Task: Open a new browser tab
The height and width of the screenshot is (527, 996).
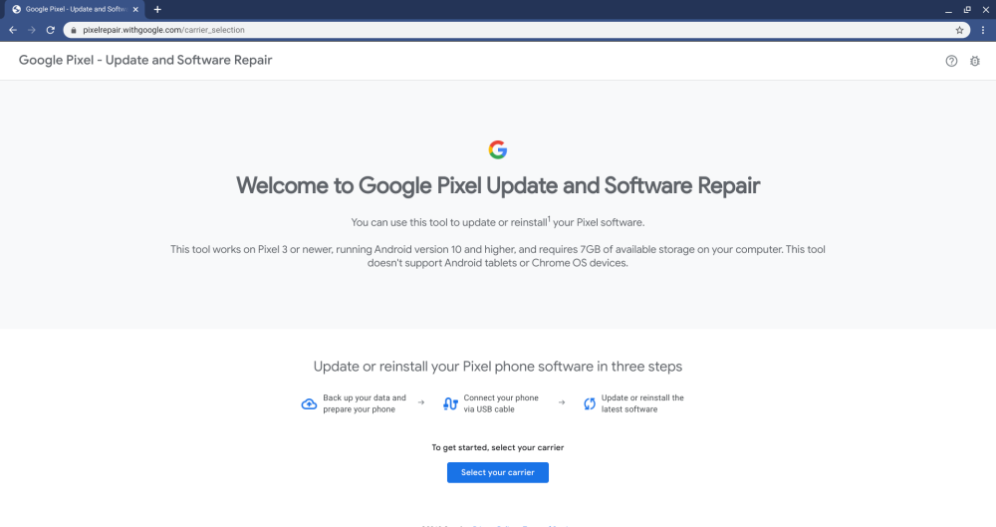Action: tap(157, 9)
